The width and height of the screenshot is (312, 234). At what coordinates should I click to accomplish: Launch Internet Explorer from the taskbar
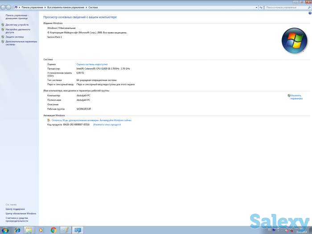click(x=17, y=230)
